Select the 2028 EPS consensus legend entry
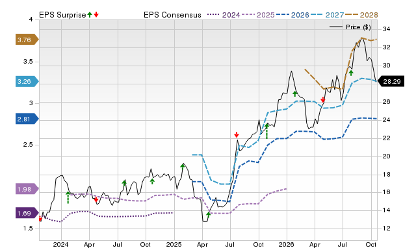This screenshot has width=416, height=248. (x=361, y=15)
